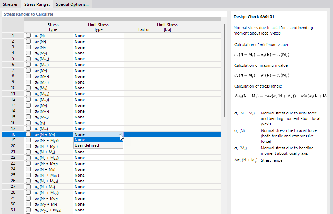The image size is (333, 214).
Task: Enable the checkbox for row 7 σx (Mz)
Action: coord(28,70)
